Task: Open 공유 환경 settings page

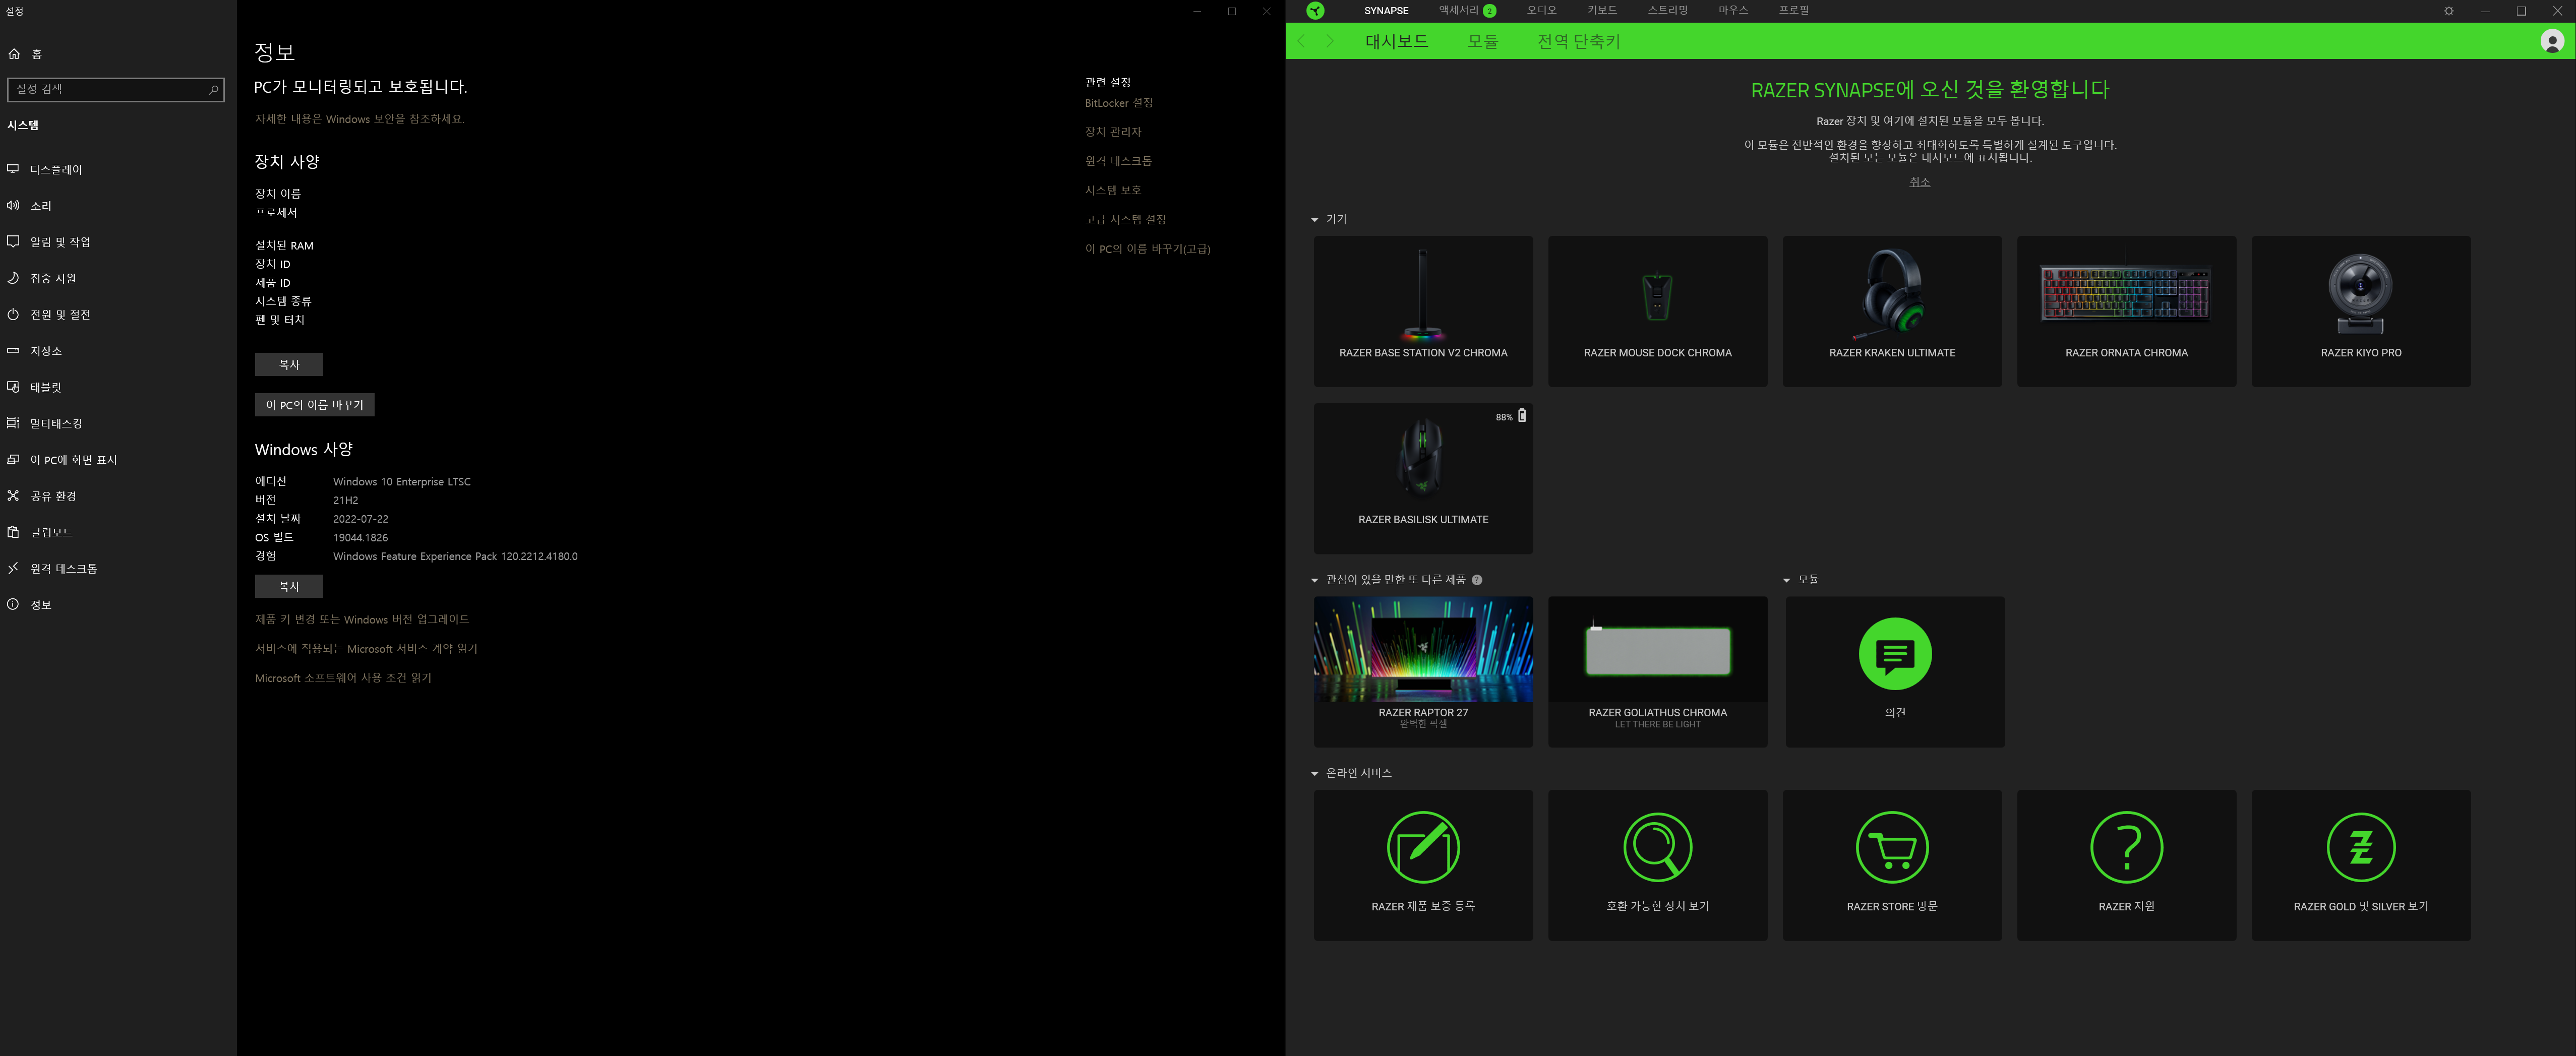Action: coord(118,495)
